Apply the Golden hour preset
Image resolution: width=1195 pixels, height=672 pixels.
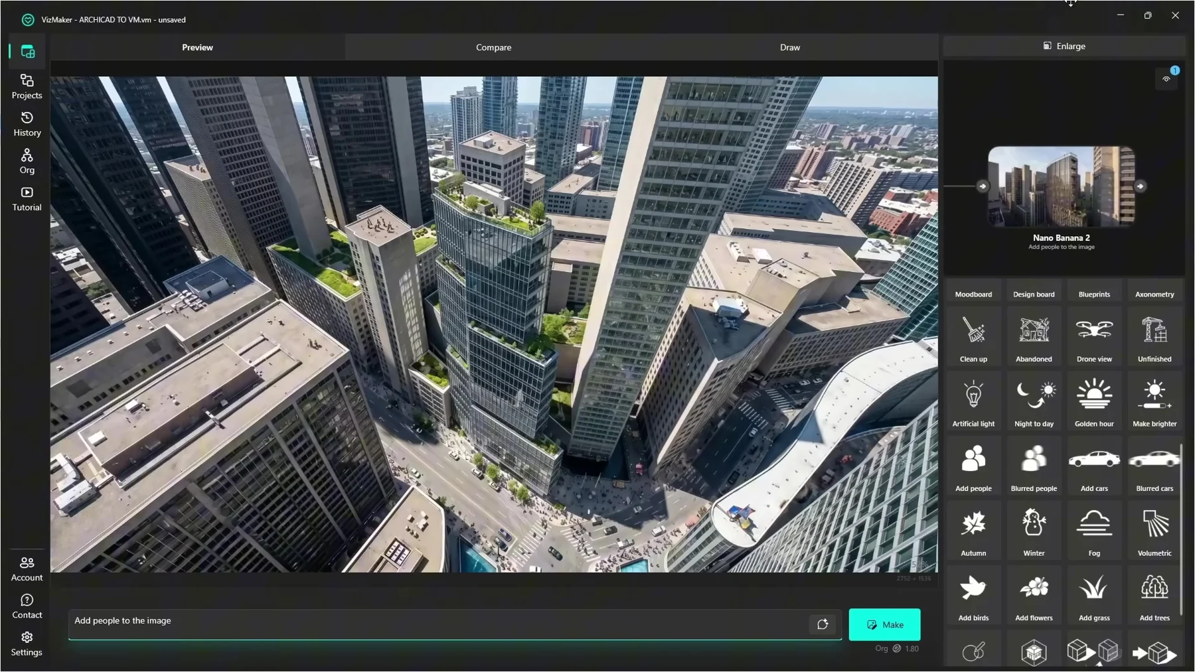1094,401
